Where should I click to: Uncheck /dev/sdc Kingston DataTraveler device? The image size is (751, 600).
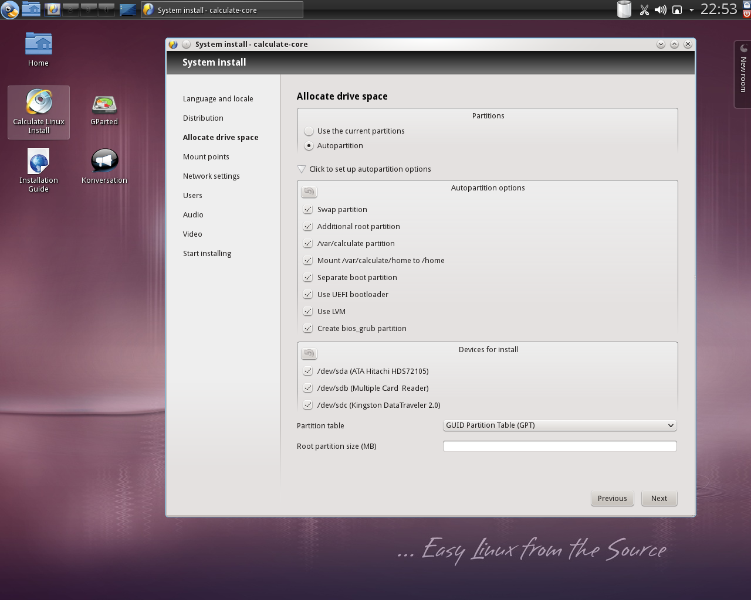(307, 405)
